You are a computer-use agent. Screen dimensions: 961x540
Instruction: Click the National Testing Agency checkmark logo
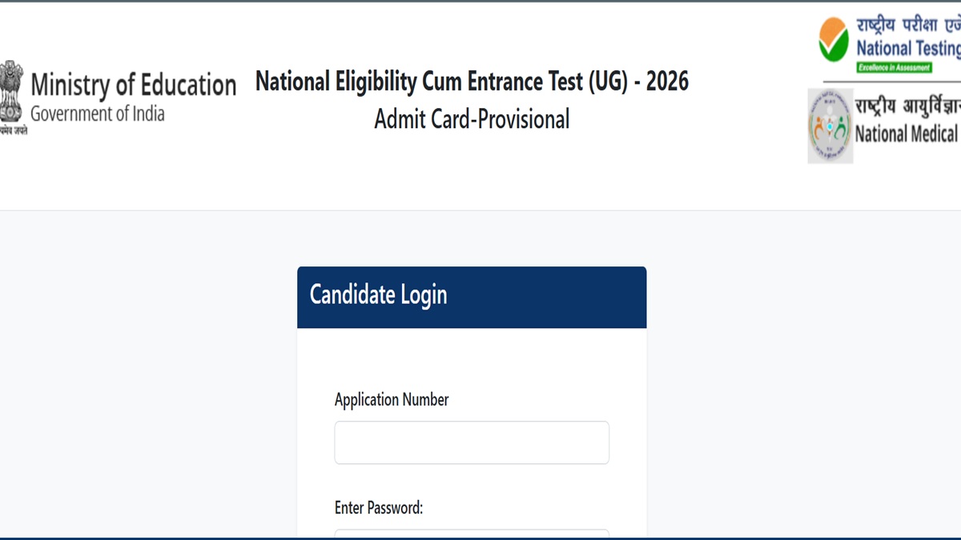[x=833, y=40]
